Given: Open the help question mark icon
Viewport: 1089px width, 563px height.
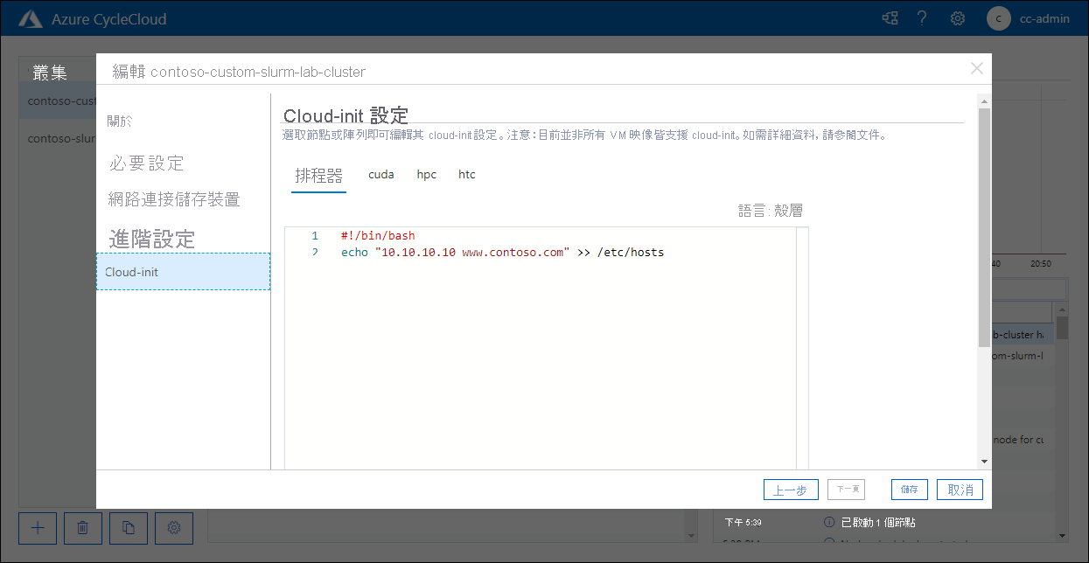Looking at the screenshot, I should pyautogui.click(x=922, y=17).
